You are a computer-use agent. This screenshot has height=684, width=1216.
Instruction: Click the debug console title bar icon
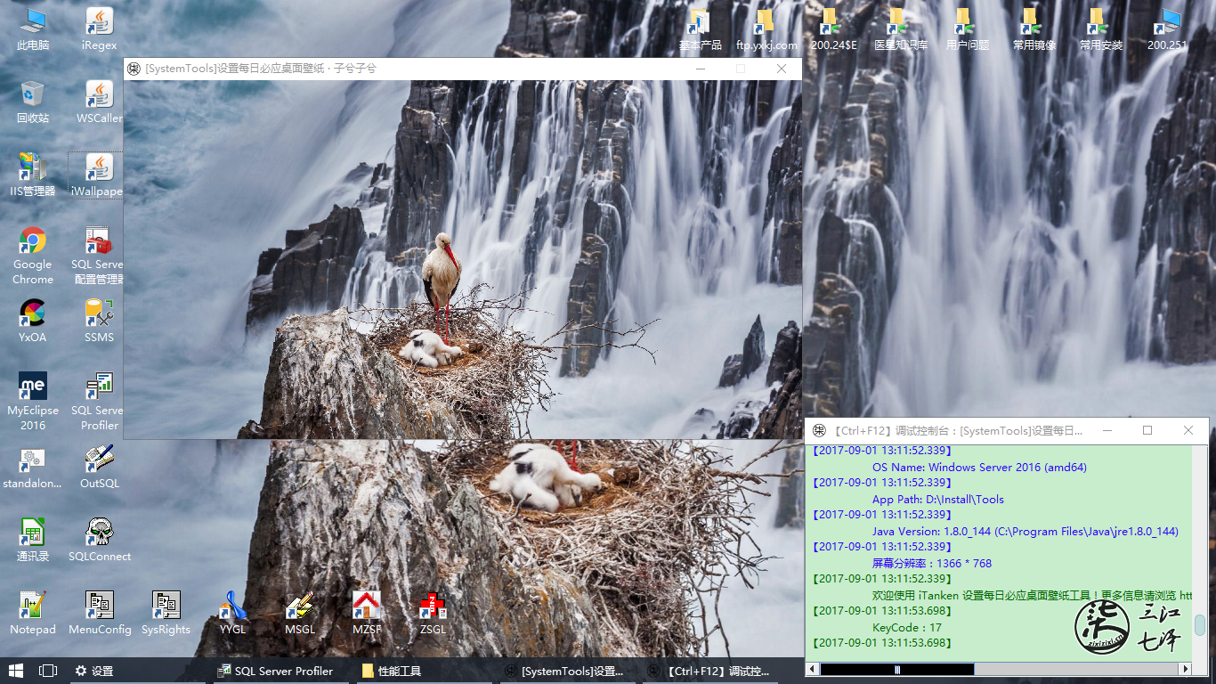coord(819,430)
